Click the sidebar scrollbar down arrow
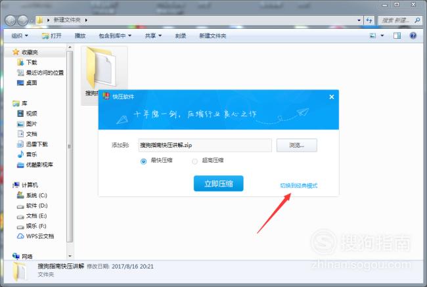This screenshot has height=287, width=427. point(70,256)
